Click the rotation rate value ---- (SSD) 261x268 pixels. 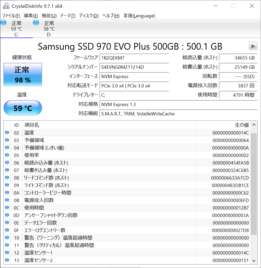[x=238, y=76]
